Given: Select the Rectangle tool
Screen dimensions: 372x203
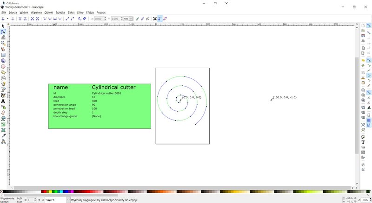Looking at the screenshot, I should click(x=3, y=55).
